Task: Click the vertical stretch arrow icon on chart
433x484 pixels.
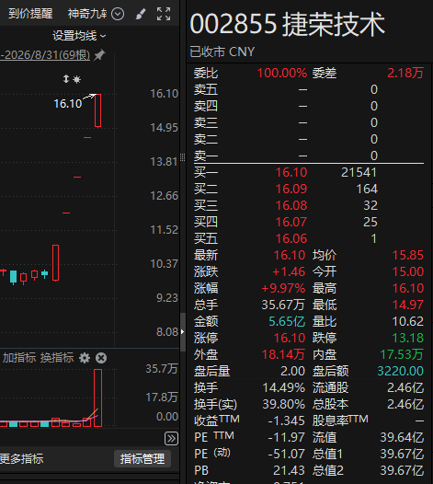Action: point(65,79)
